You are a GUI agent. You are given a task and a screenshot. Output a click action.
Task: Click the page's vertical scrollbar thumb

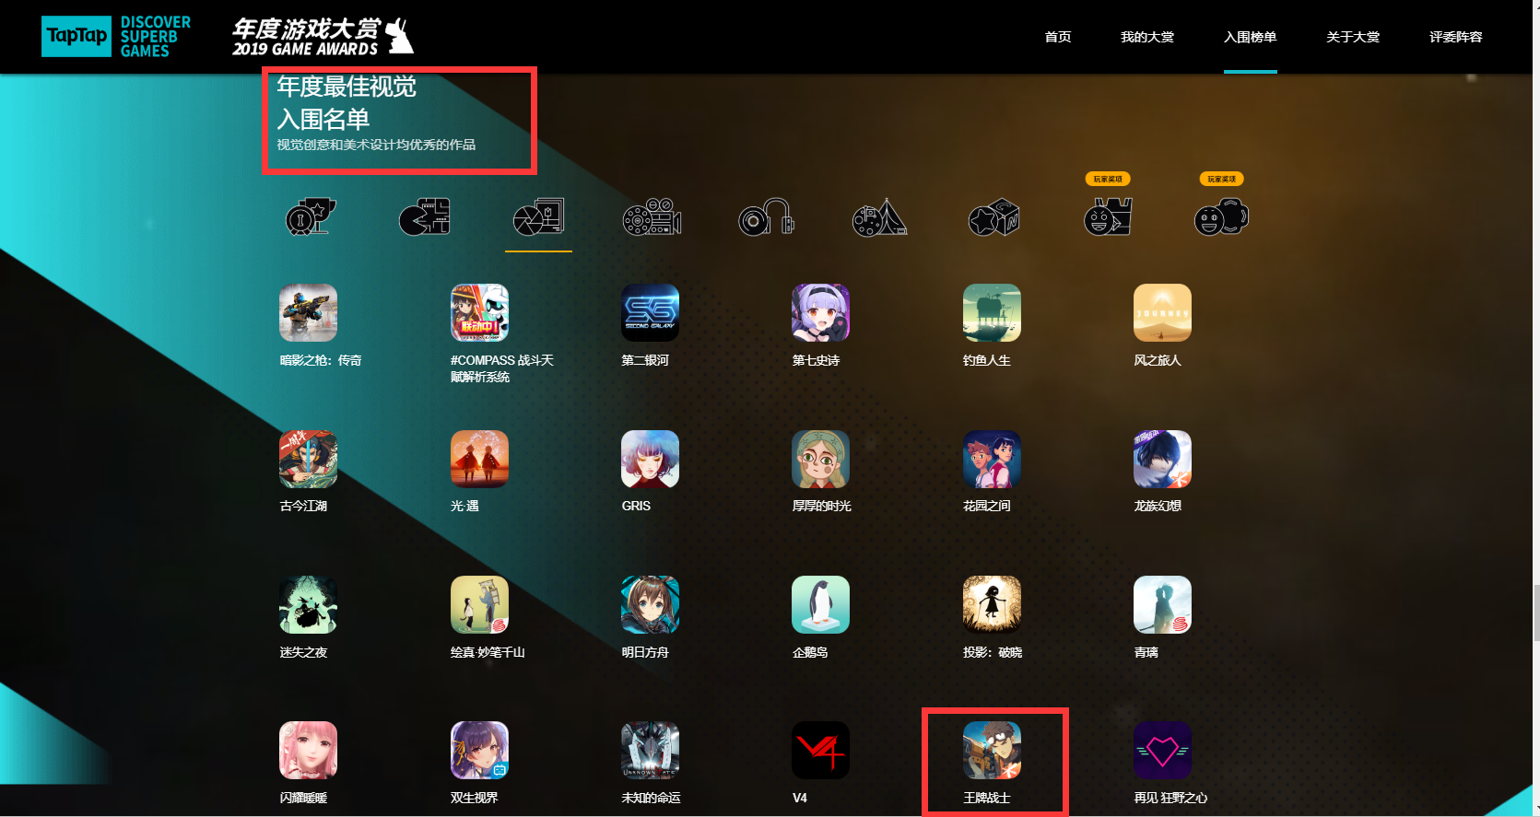[x=1536, y=612]
